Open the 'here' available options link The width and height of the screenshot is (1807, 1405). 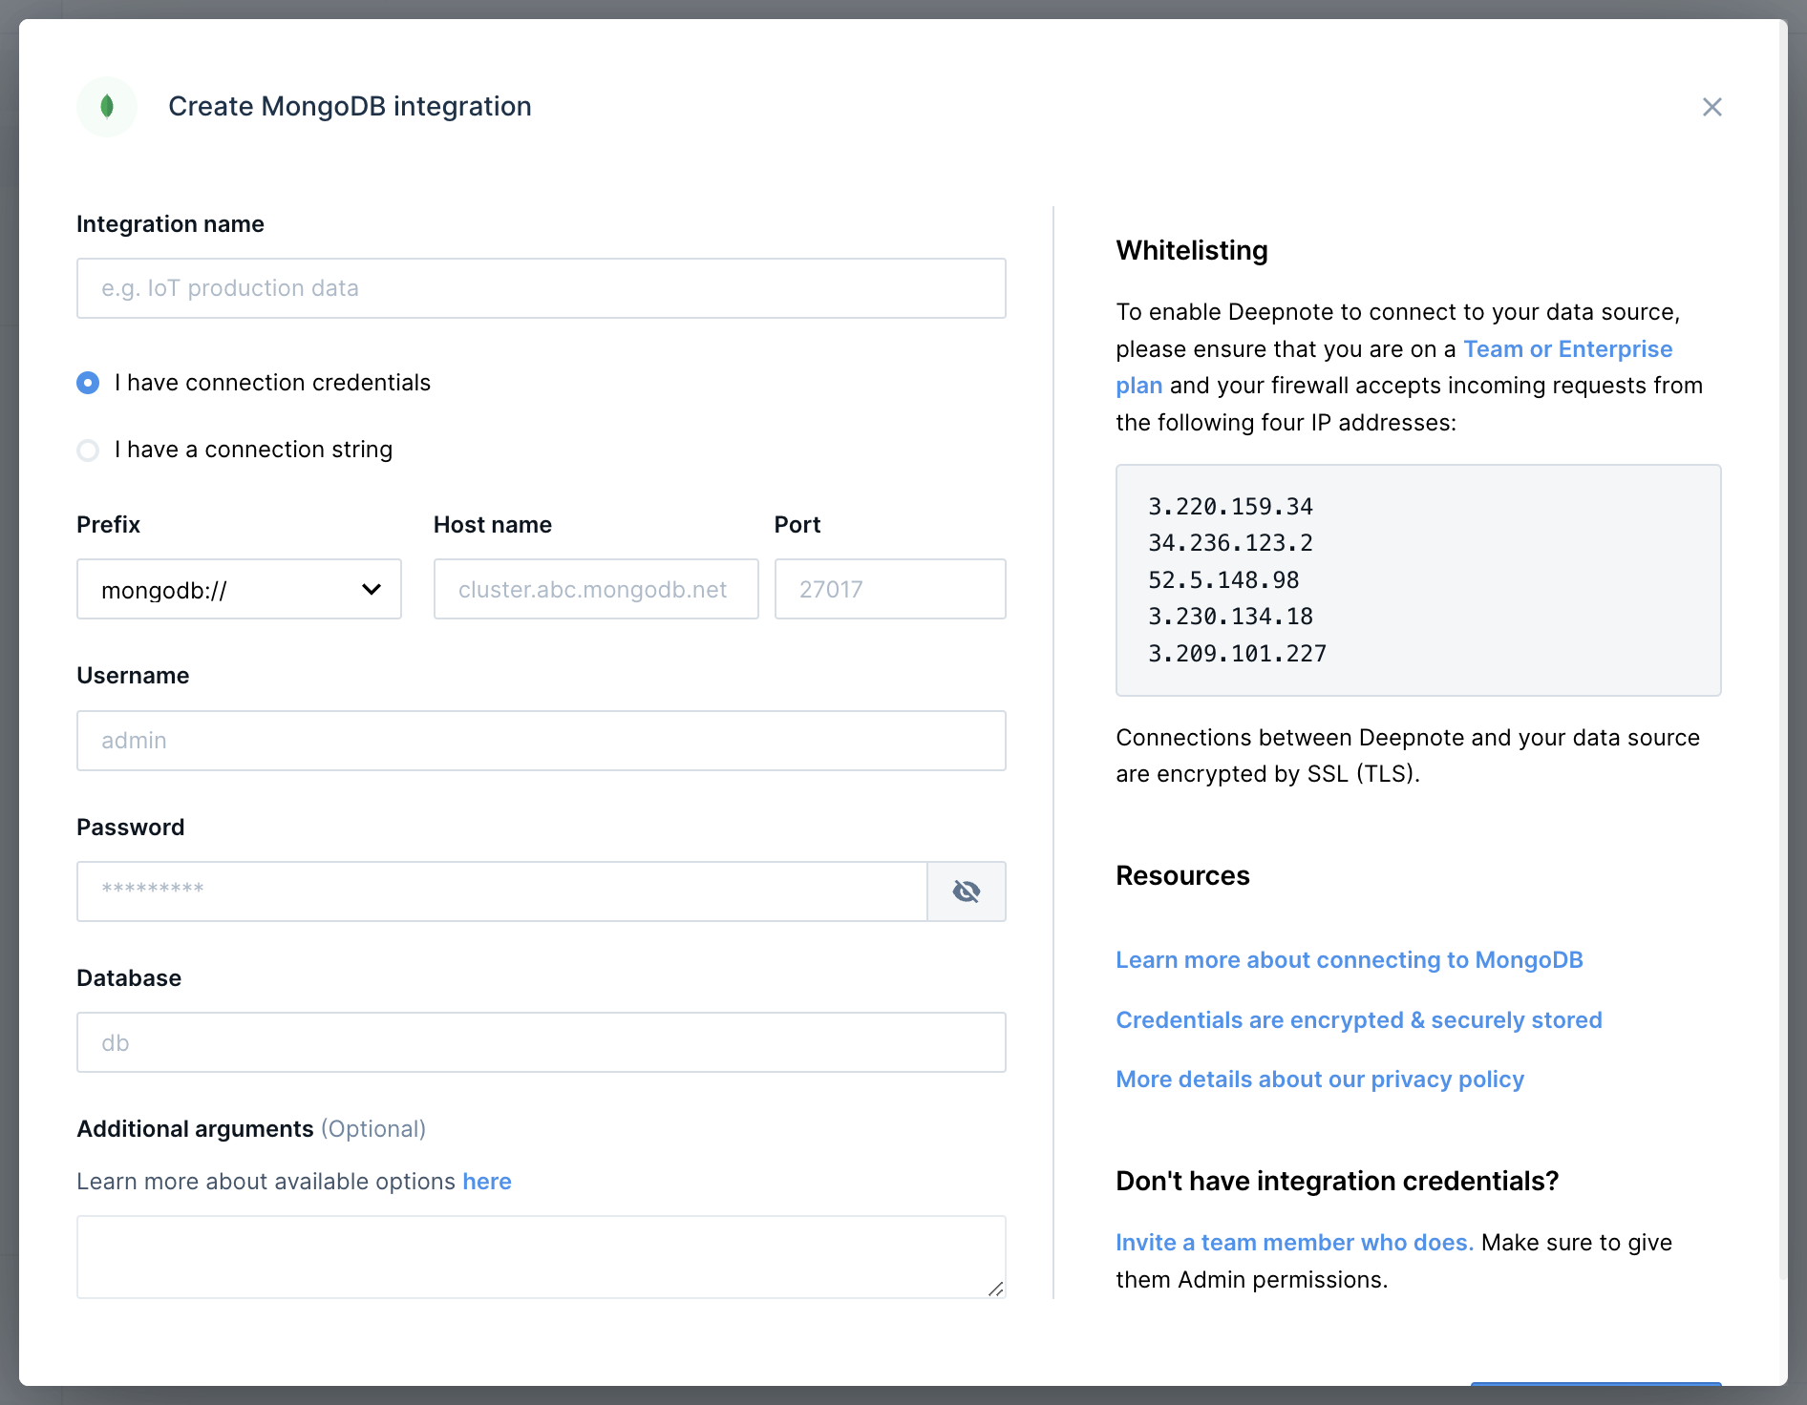point(487,1182)
